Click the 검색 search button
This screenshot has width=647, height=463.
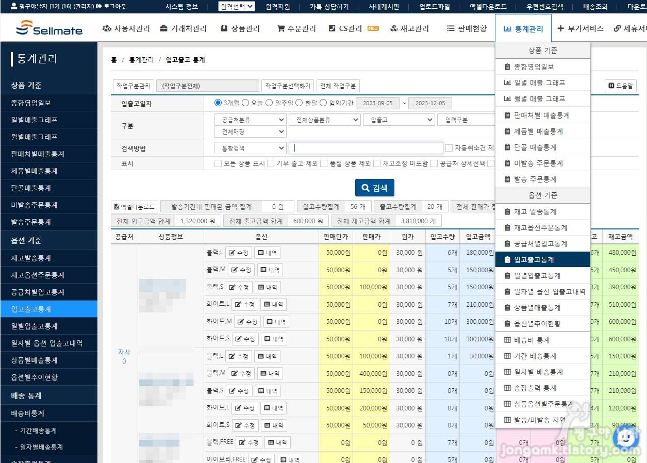point(375,188)
